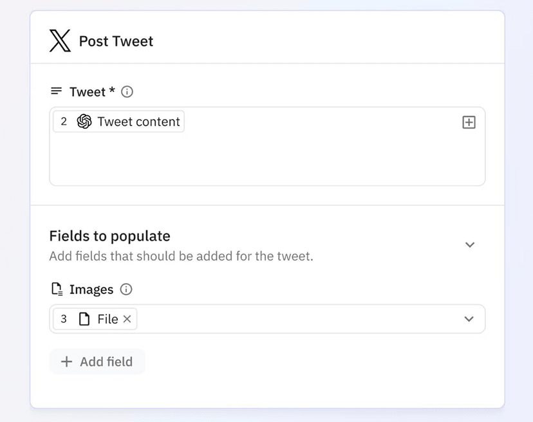Click the info icon beside Images label
Image resolution: width=533 pixels, height=422 pixels.
pyautogui.click(x=126, y=289)
